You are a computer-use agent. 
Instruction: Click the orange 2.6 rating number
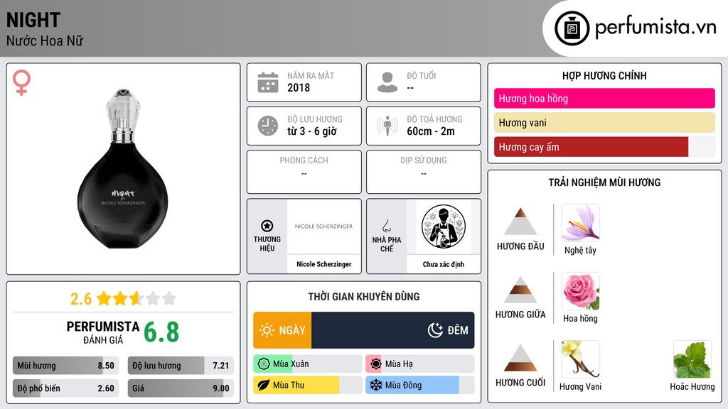[81, 299]
